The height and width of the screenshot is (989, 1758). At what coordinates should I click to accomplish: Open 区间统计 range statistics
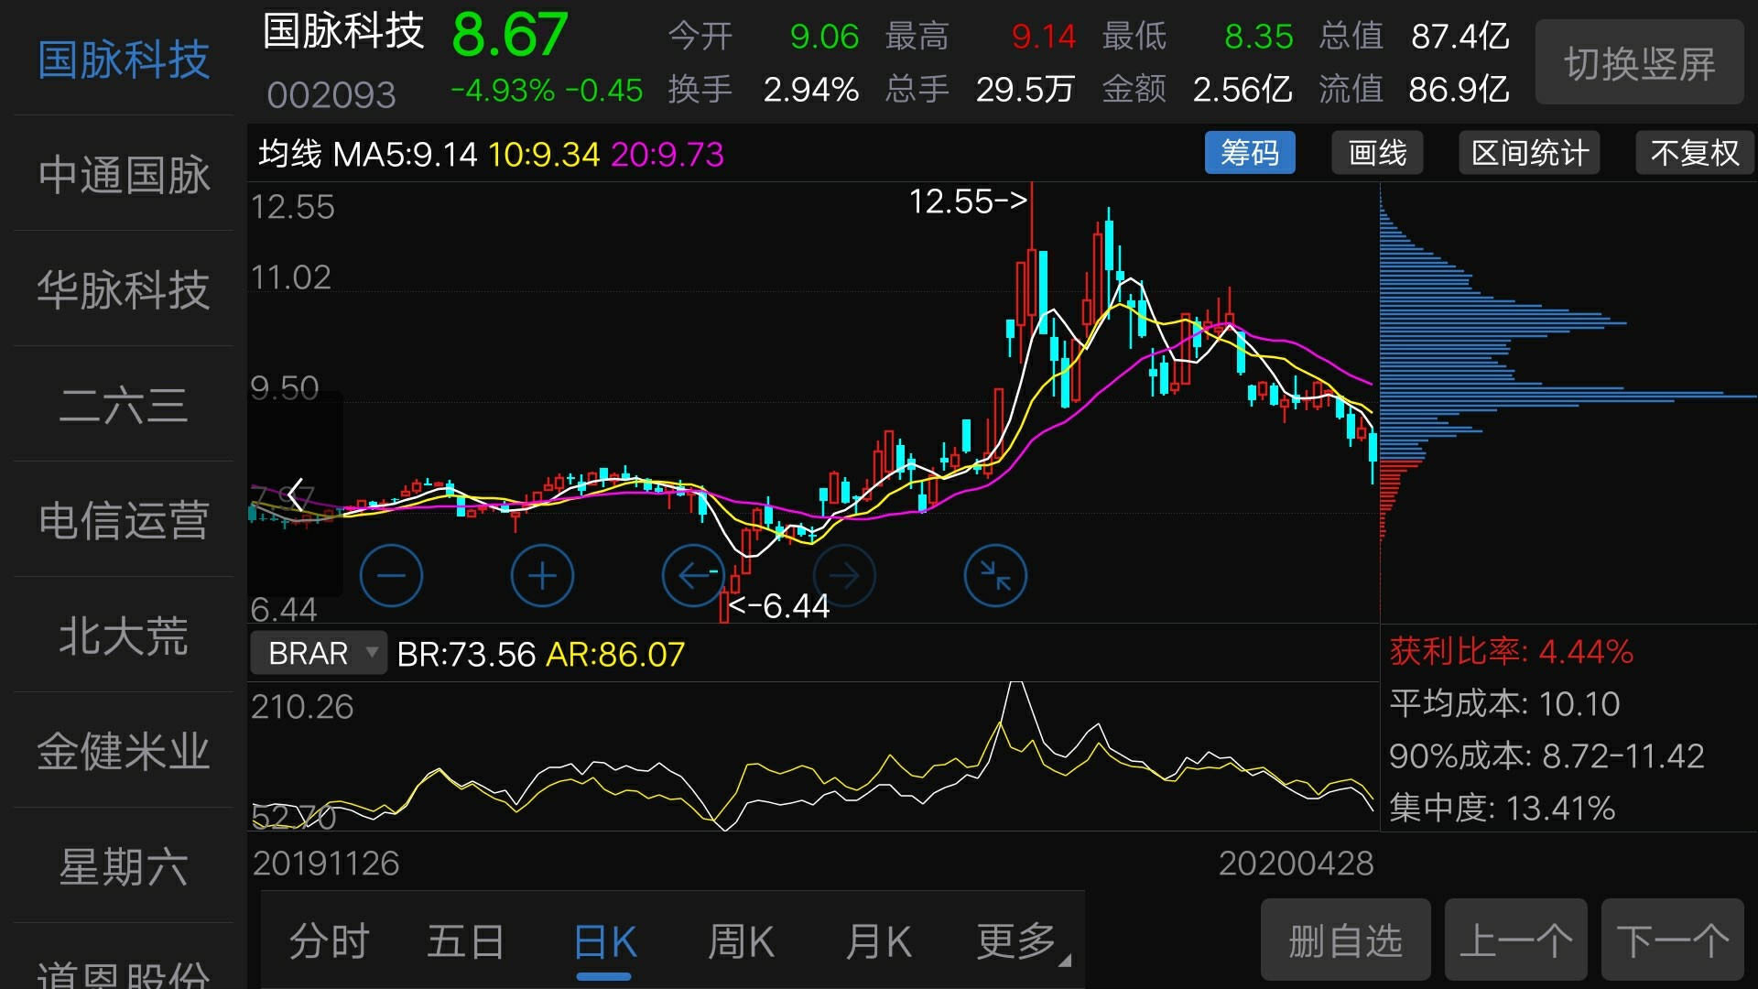pyautogui.click(x=1529, y=153)
